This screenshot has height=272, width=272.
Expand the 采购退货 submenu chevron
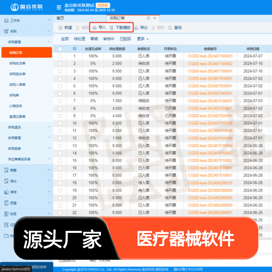tap(49, 127)
